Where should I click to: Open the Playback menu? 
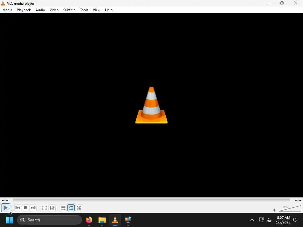24,10
